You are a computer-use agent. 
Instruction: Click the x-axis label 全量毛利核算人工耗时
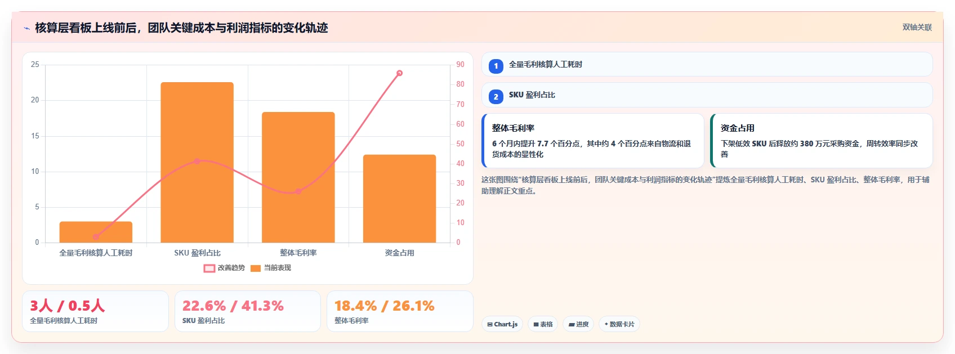pyautogui.click(x=96, y=253)
